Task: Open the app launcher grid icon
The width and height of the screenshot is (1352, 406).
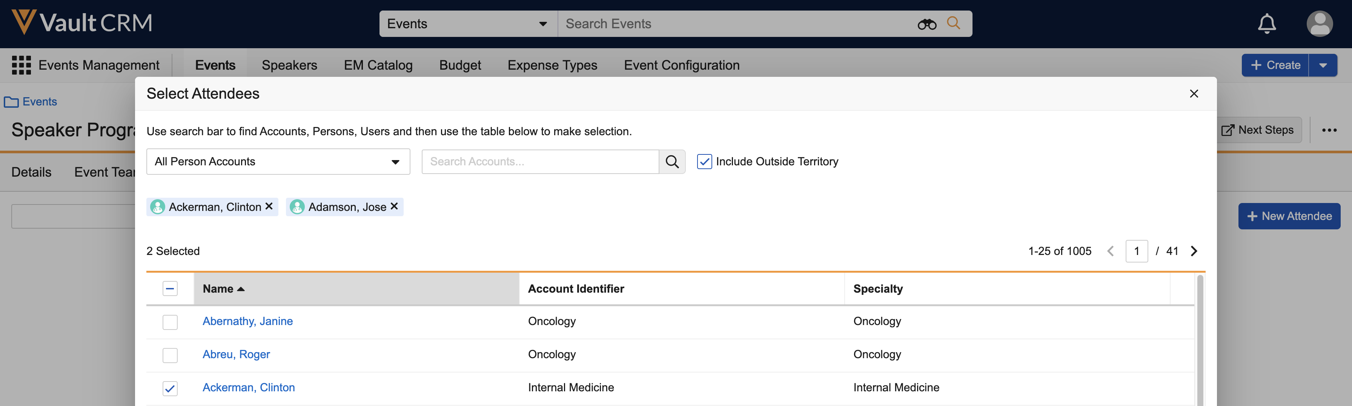Action: 22,65
